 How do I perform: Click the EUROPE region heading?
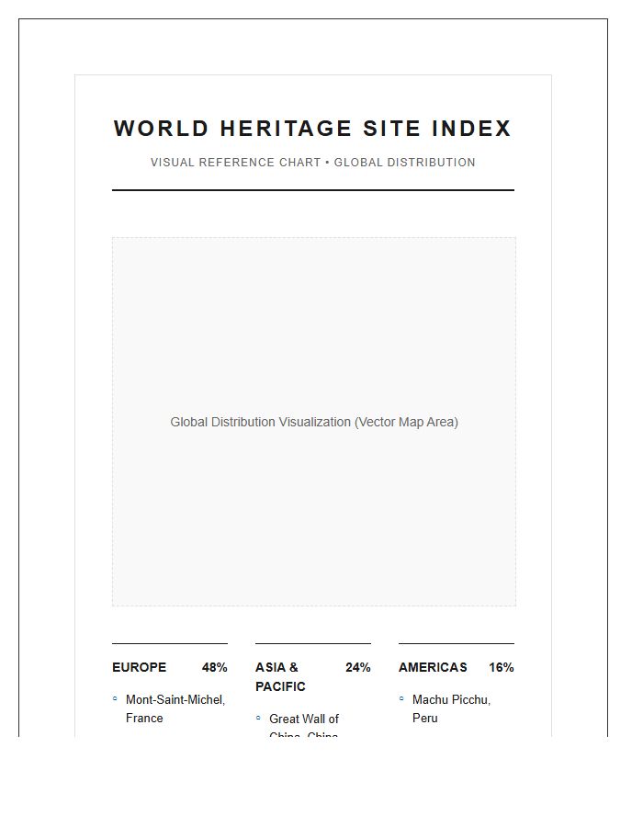[x=139, y=667]
